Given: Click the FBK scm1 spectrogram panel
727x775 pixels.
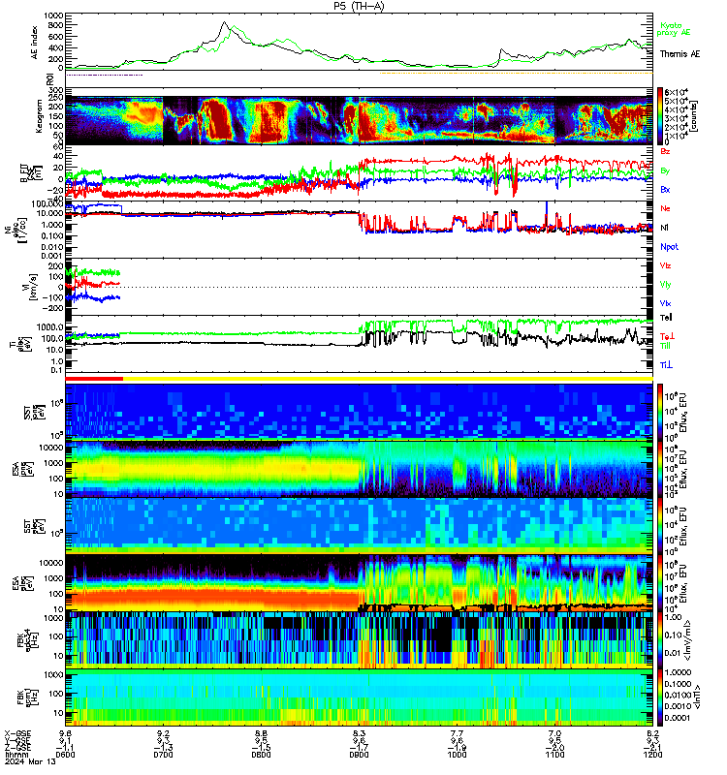Looking at the screenshot, I should pyautogui.click(x=359, y=697).
